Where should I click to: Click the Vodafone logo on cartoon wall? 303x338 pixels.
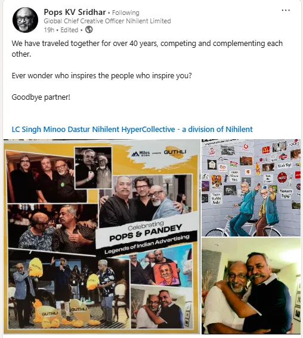point(245,147)
